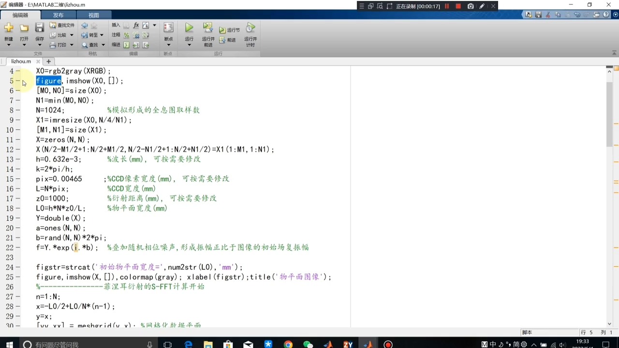Open the 运行 dropdown arrow
Screen dimensions: 619x348
tap(189, 45)
